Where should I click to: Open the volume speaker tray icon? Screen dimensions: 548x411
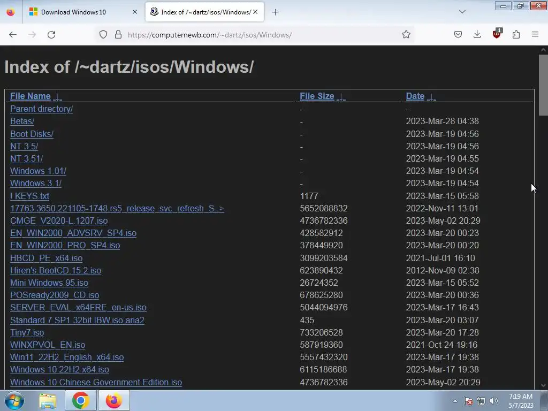(x=494, y=401)
